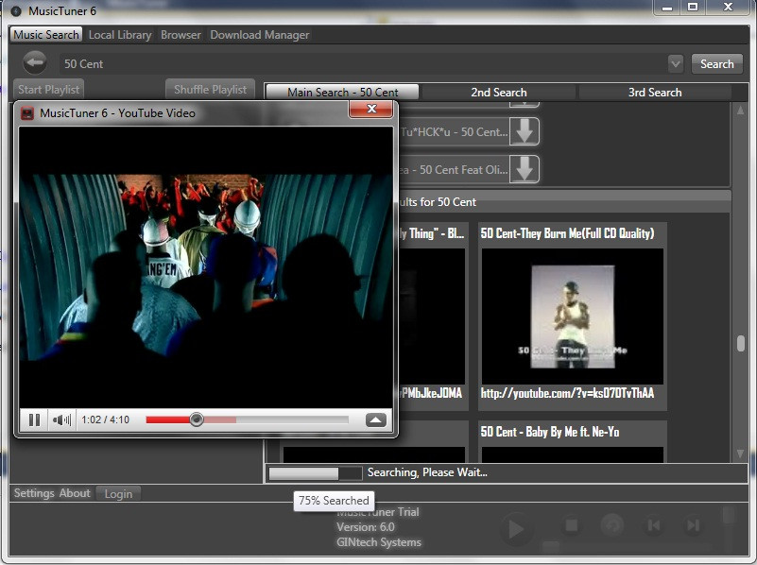Stop playback in the main player
757x565 pixels.
pyautogui.click(x=572, y=525)
